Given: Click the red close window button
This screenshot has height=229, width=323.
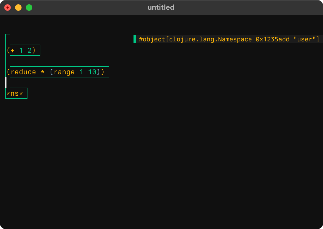Looking at the screenshot, I should pos(8,8).
